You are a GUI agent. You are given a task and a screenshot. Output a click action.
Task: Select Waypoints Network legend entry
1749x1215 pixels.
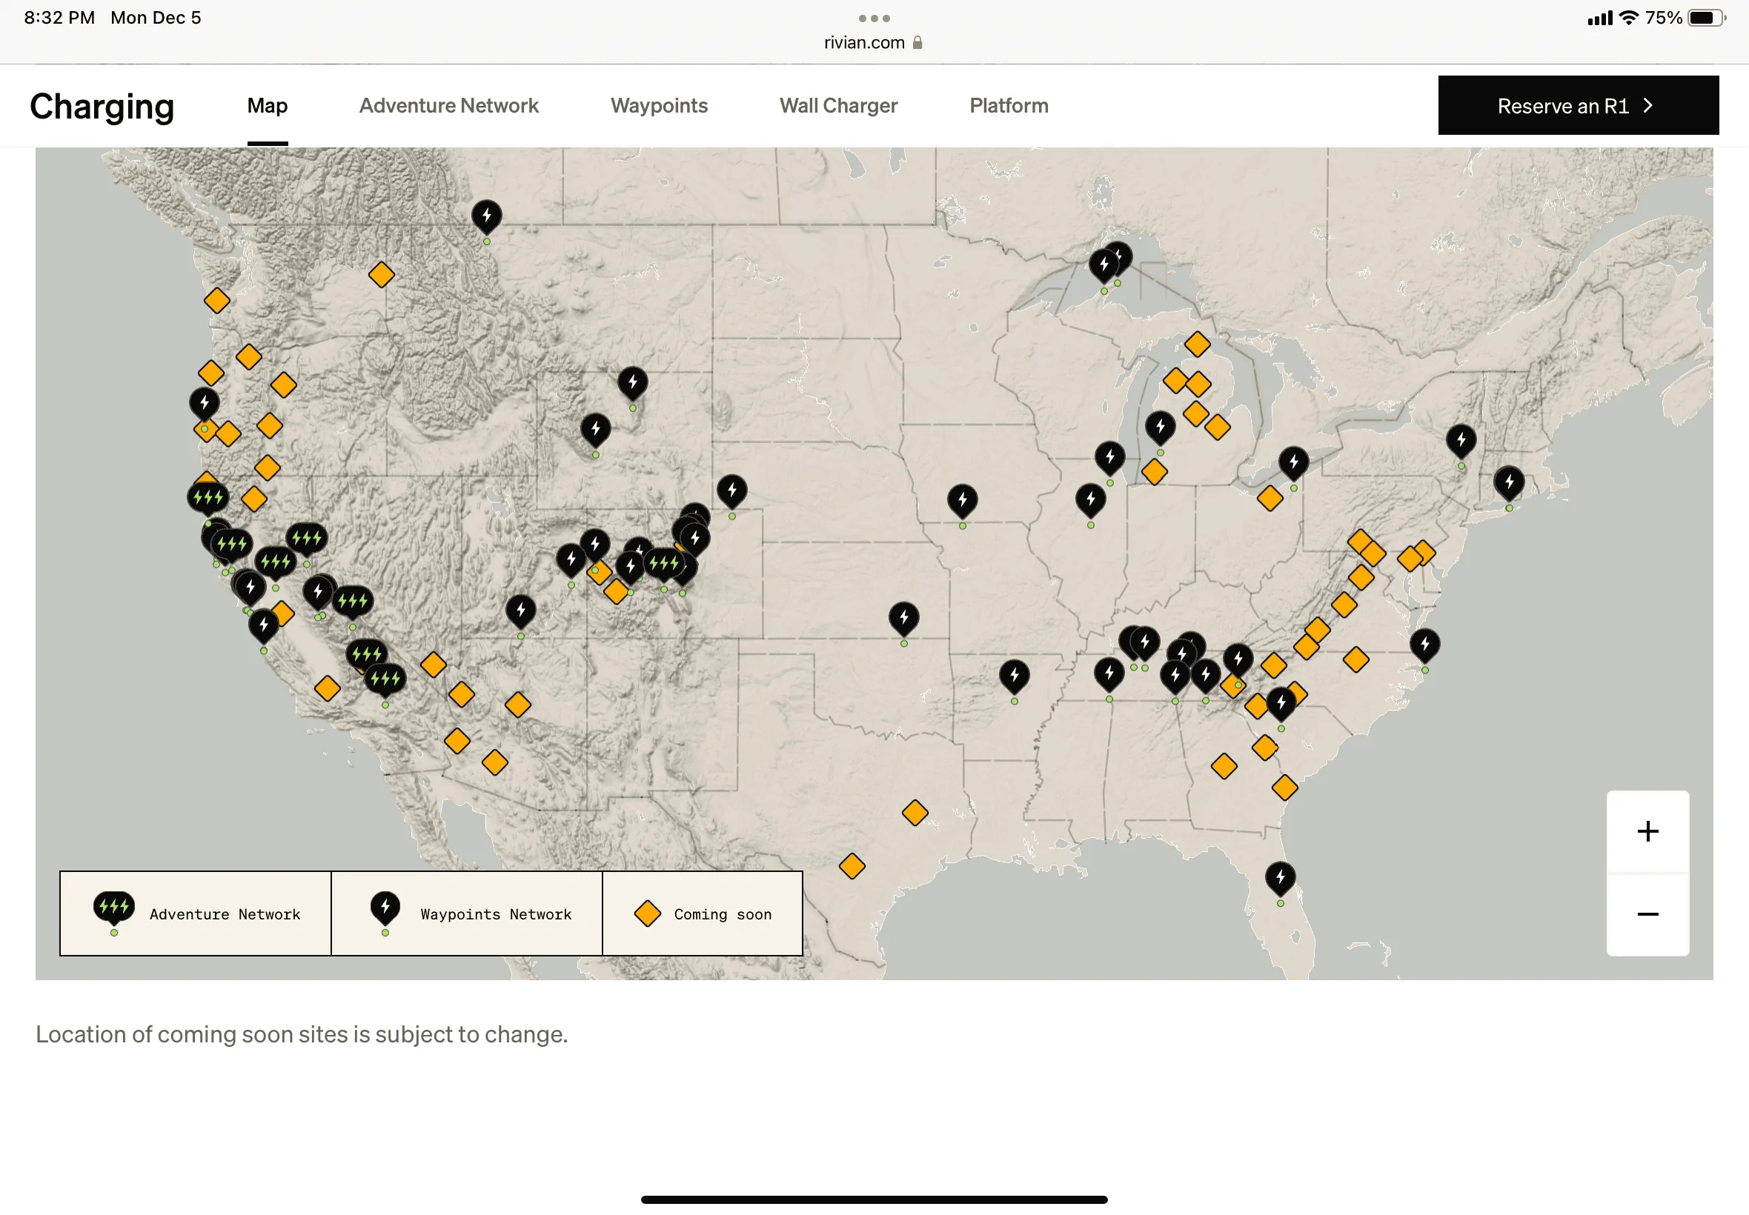(467, 913)
